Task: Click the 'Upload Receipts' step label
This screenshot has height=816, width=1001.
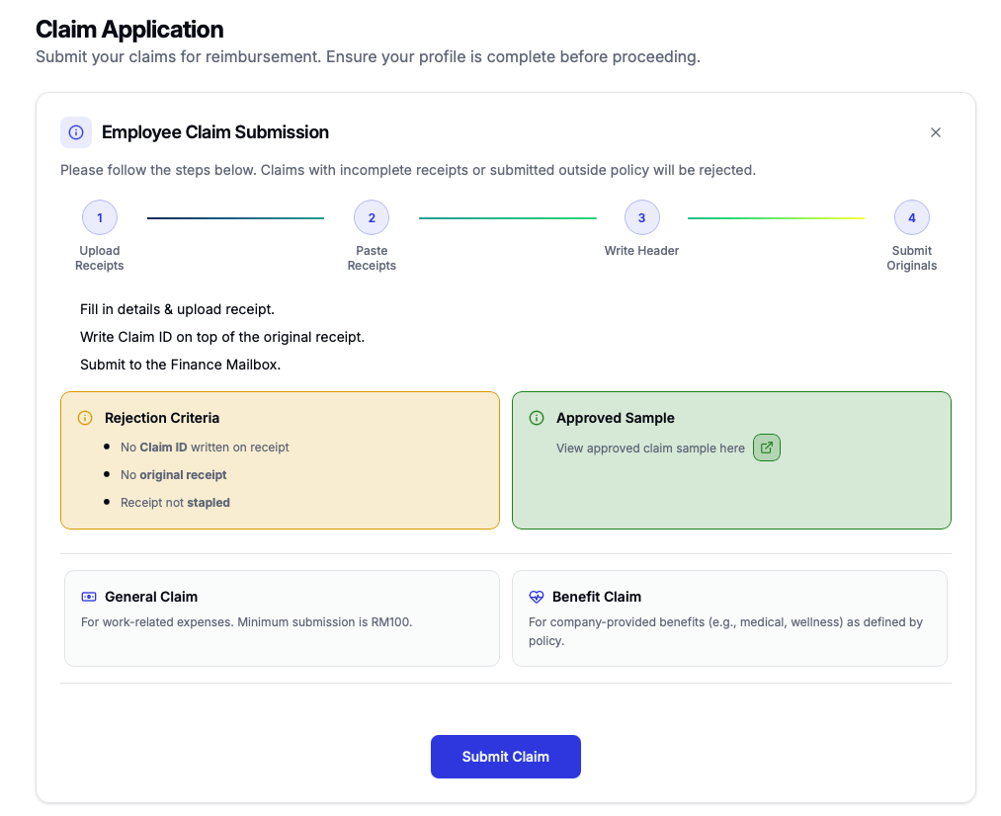Action: click(100, 258)
